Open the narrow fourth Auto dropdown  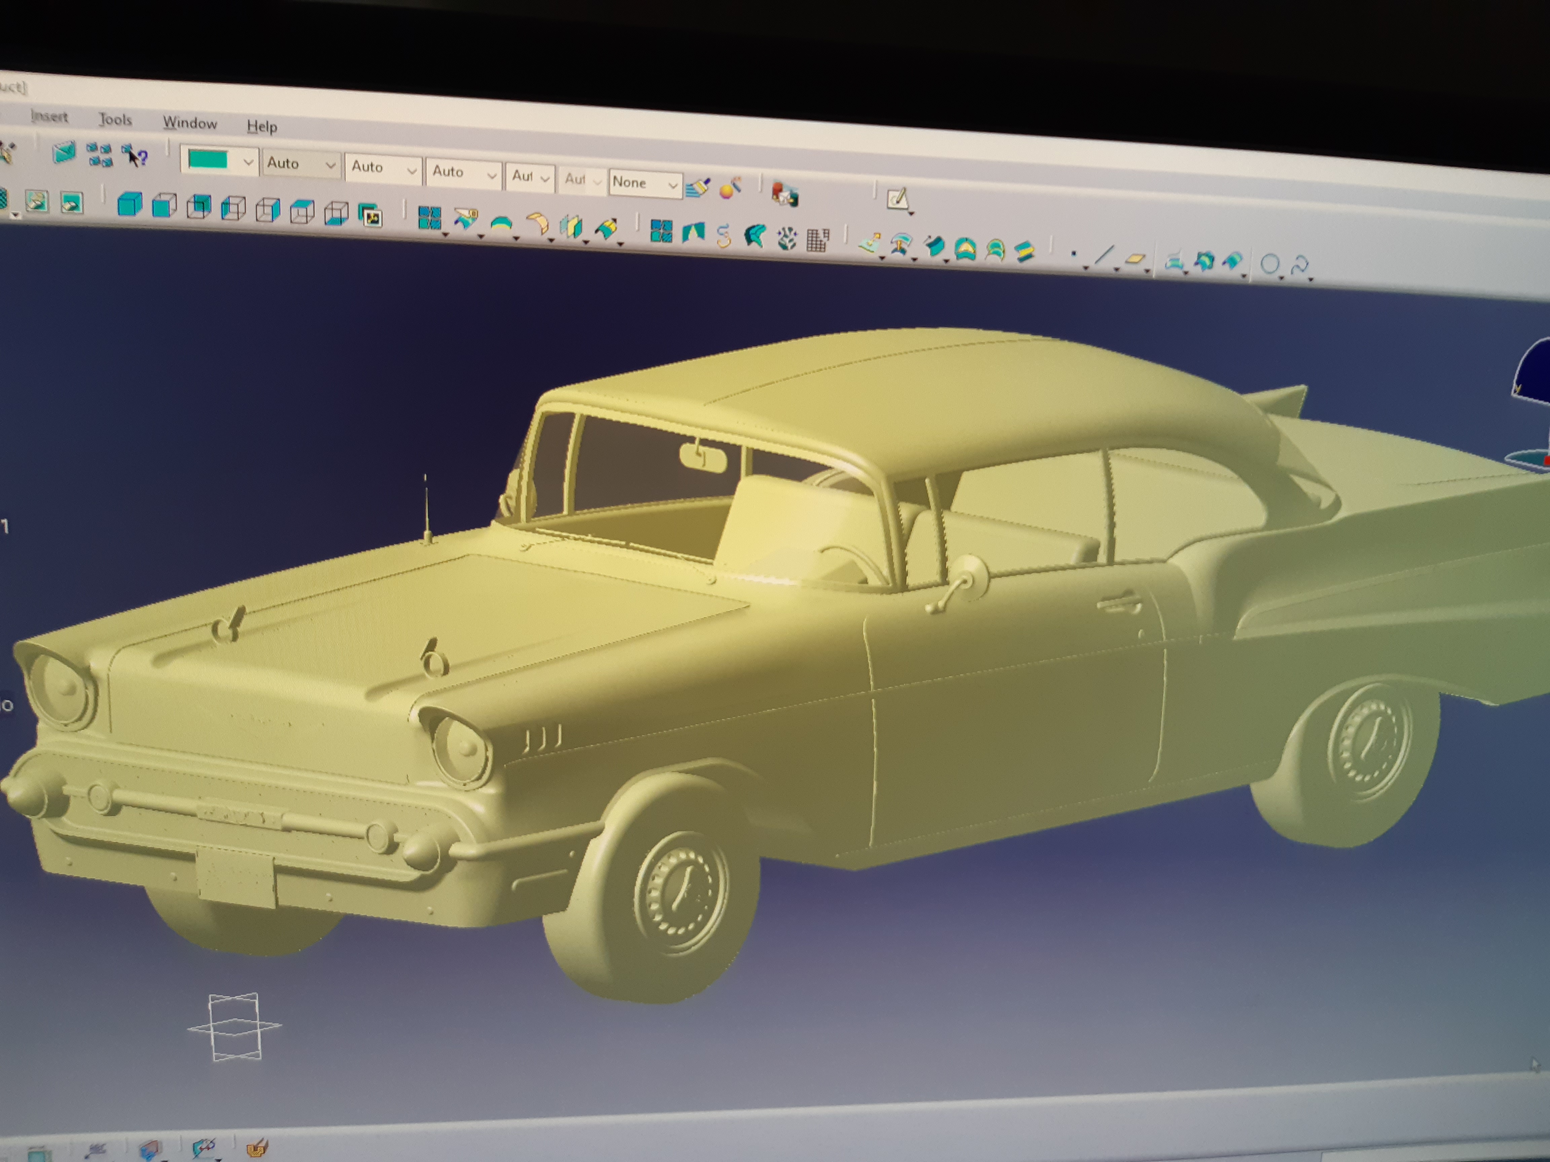pos(530,177)
